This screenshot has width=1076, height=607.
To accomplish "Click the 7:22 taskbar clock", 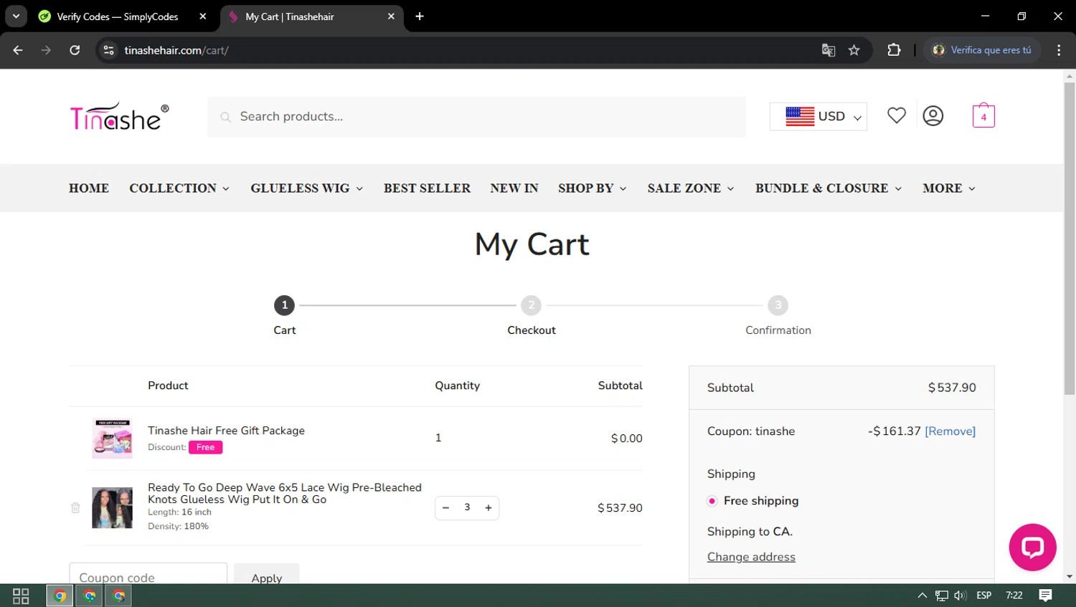I will pyautogui.click(x=1014, y=596).
